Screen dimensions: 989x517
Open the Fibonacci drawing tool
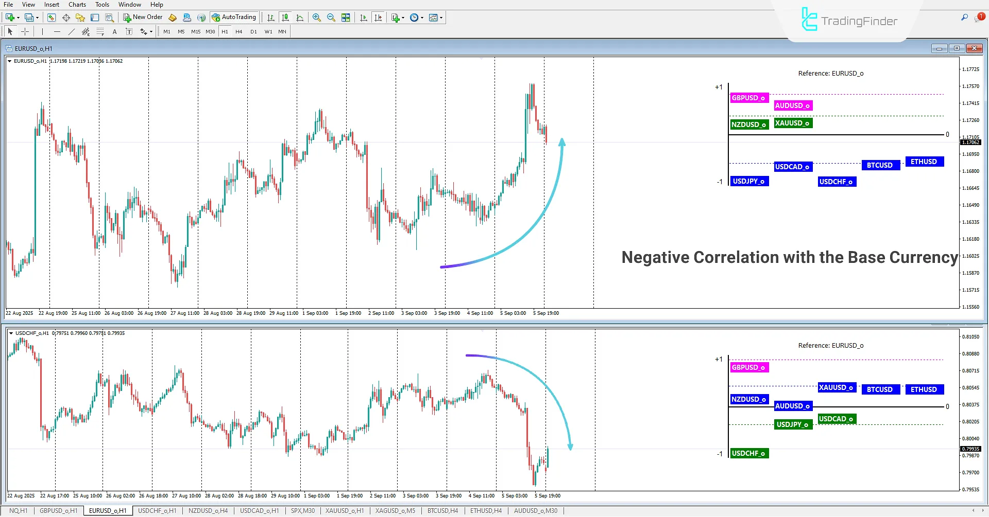coord(100,31)
